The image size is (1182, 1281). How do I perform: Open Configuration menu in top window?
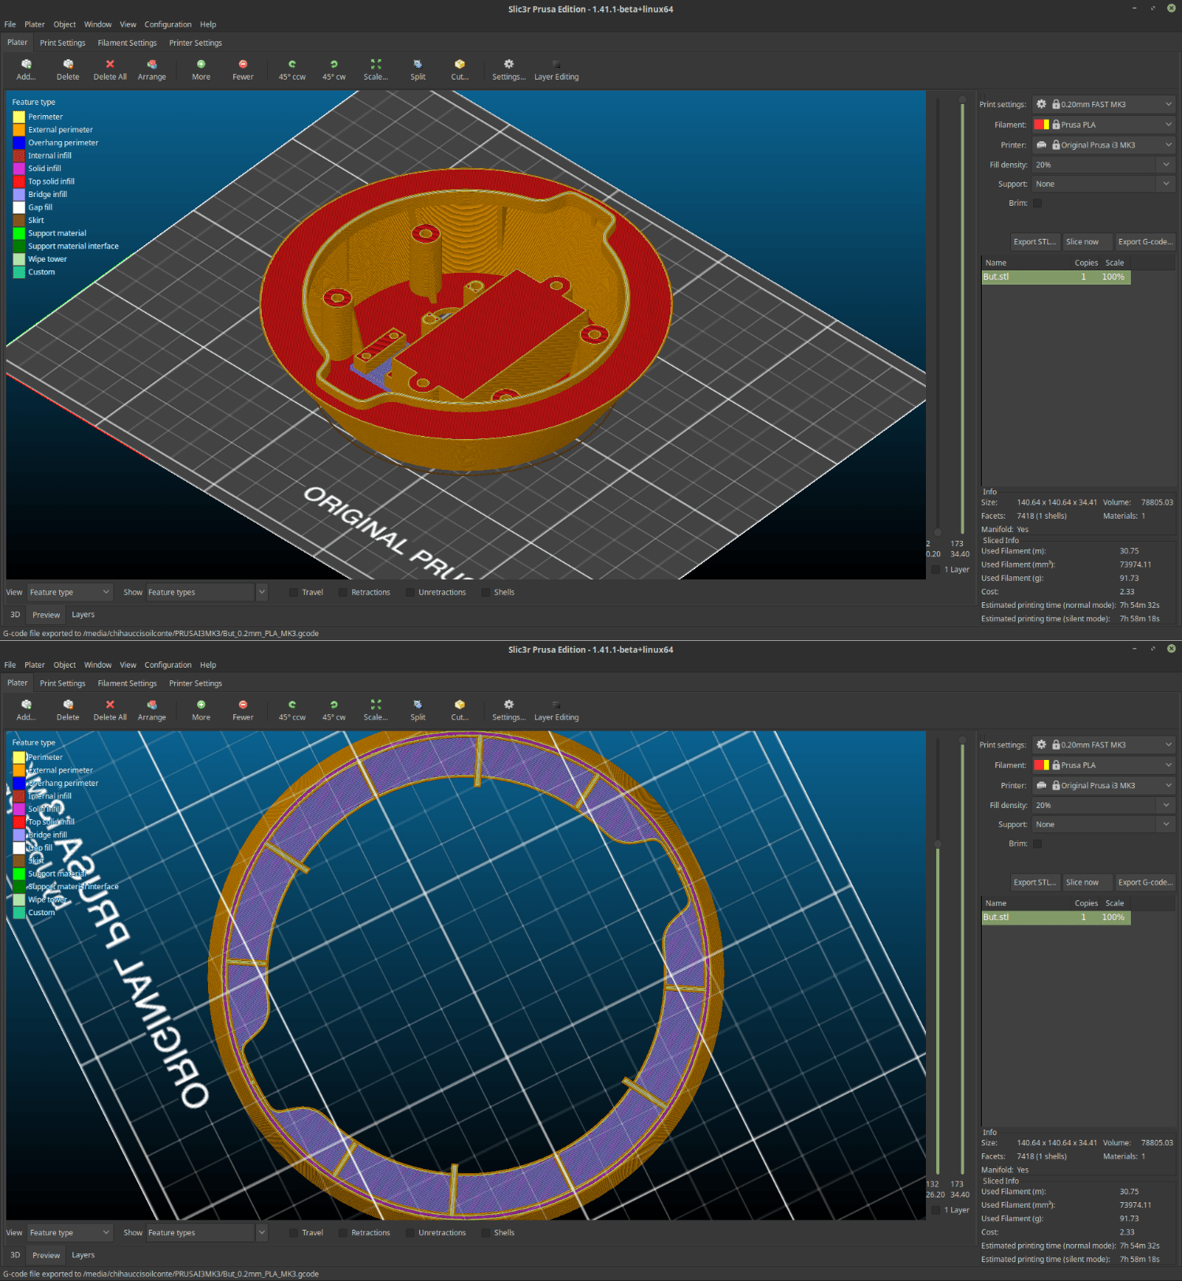pos(168,24)
